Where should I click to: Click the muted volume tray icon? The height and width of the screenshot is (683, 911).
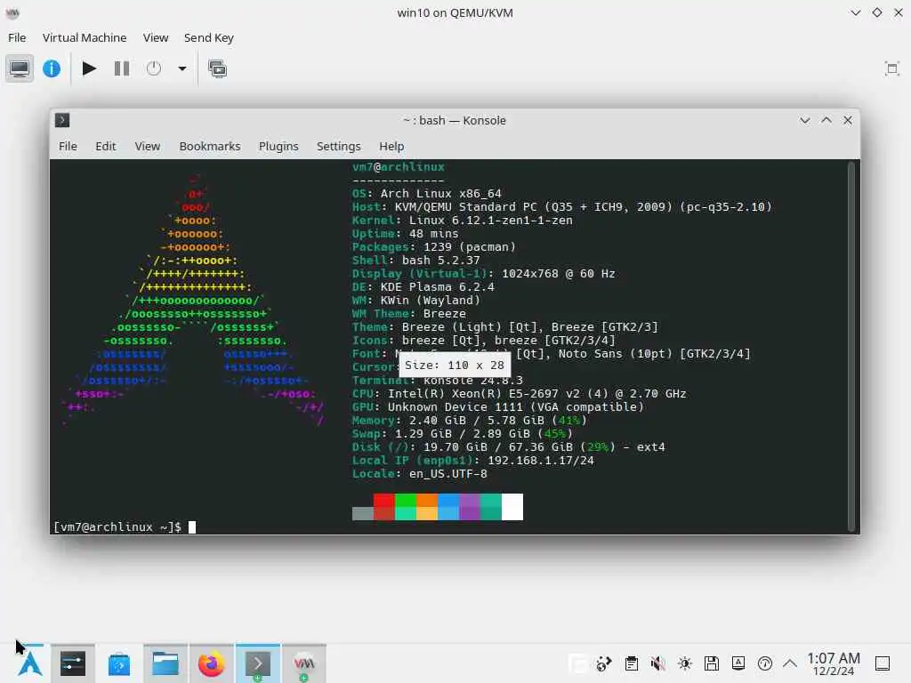[657, 663]
